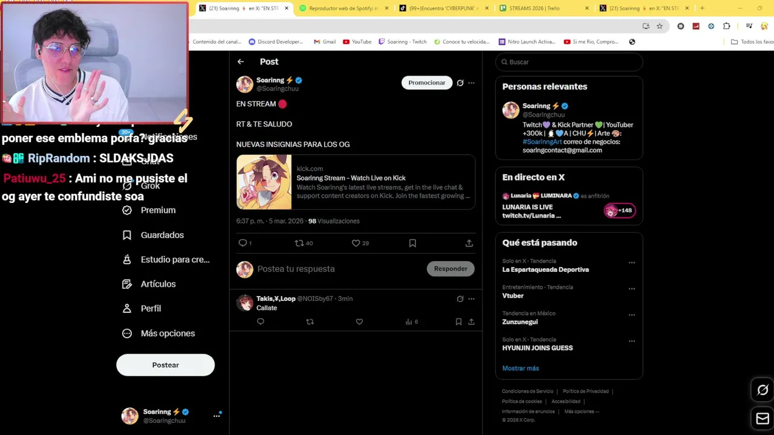Switch to the CYBERPUNK TikTok tab

click(x=444, y=8)
